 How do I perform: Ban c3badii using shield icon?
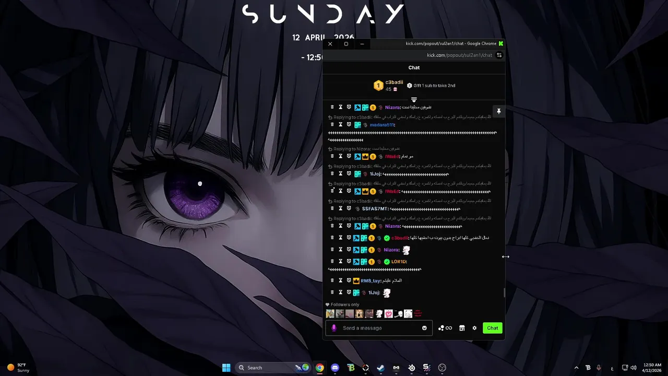pyautogui.click(x=349, y=238)
